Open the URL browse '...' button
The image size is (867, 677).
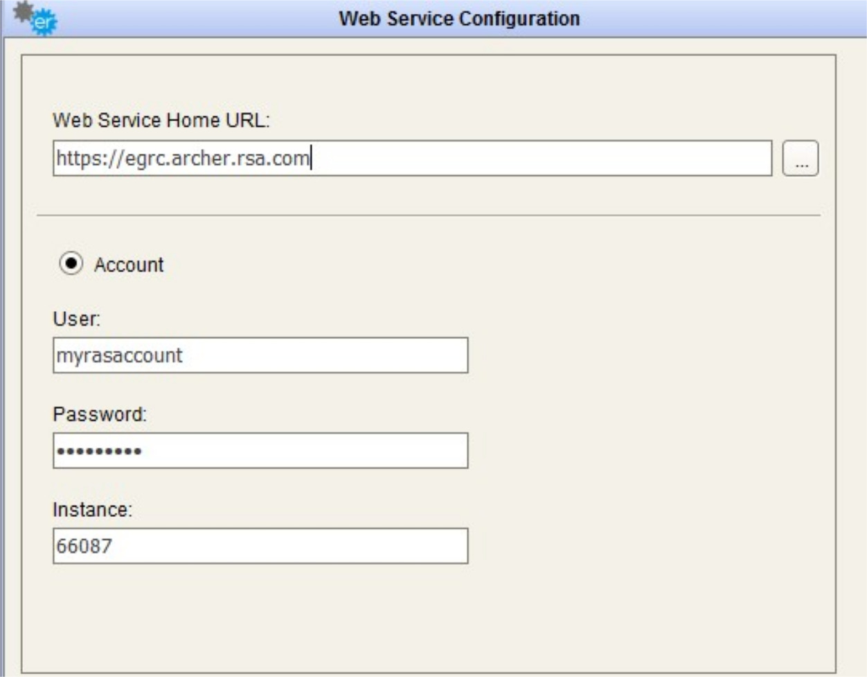pyautogui.click(x=801, y=159)
